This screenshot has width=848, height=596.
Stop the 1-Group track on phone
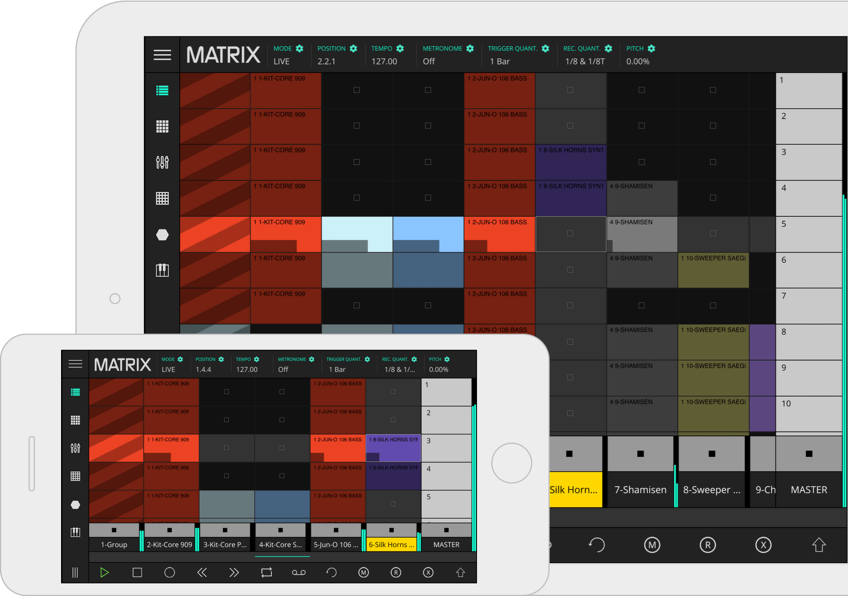click(x=114, y=530)
